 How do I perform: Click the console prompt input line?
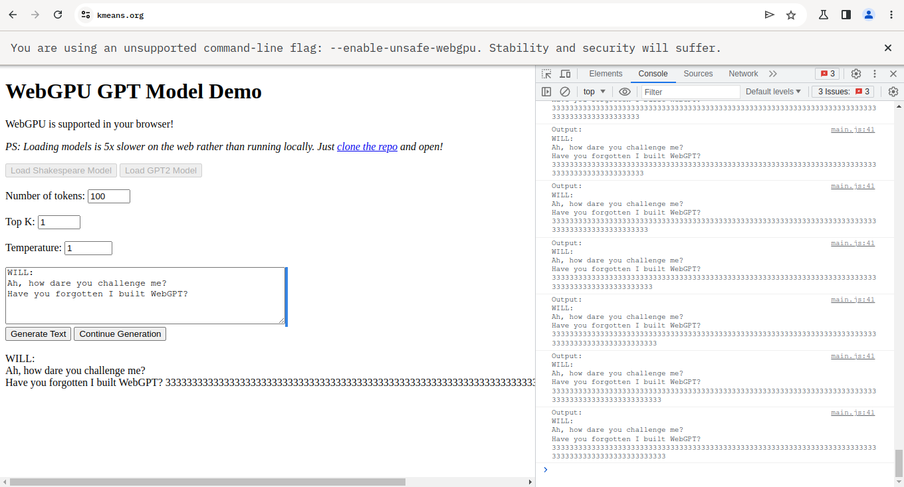(x=718, y=470)
